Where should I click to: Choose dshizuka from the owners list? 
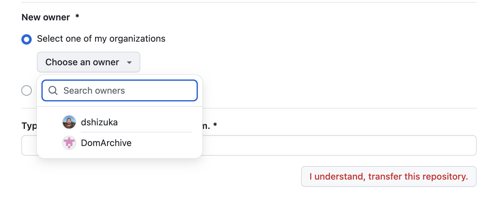coord(99,122)
